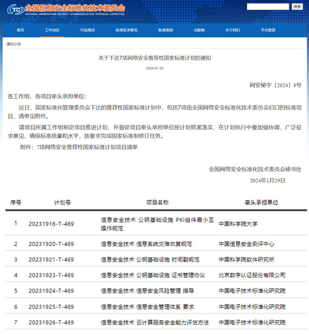
Task: Click the 计划号 column header
Action: pos(62,202)
